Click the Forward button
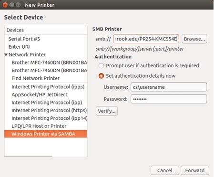The image size is (214, 177). tap(195, 170)
